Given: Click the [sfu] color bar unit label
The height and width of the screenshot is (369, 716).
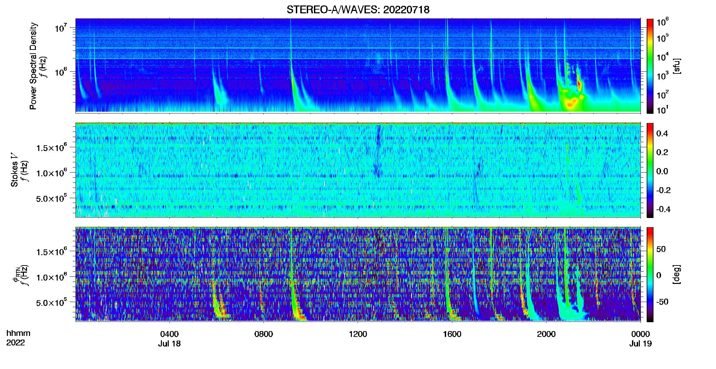Looking at the screenshot, I should (x=677, y=66).
